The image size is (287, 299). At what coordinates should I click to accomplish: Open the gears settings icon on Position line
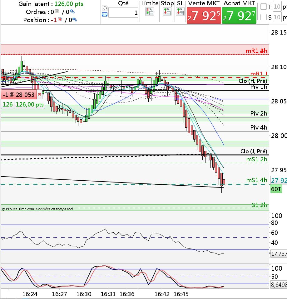[75, 19]
